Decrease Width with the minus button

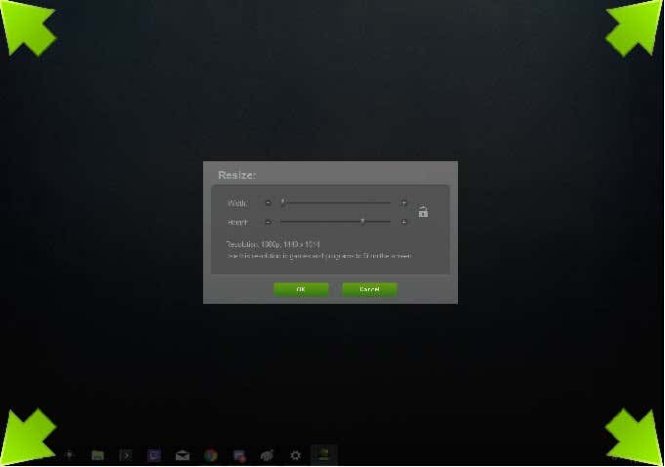[x=268, y=203]
